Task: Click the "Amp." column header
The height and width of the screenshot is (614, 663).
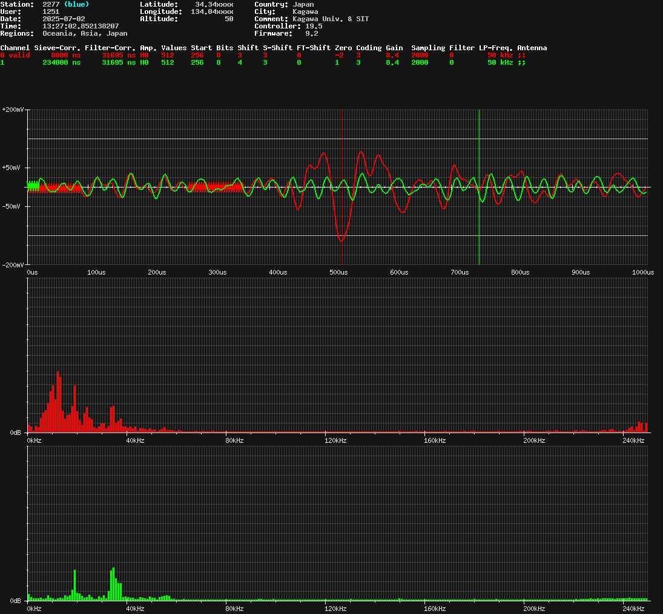Action: 148,48
